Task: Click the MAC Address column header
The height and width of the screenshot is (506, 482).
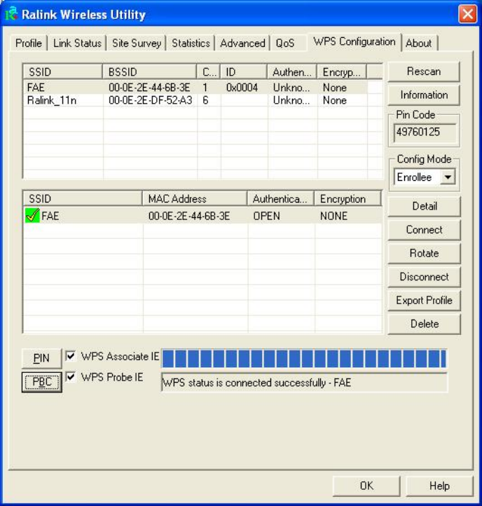Action: pyautogui.click(x=195, y=198)
